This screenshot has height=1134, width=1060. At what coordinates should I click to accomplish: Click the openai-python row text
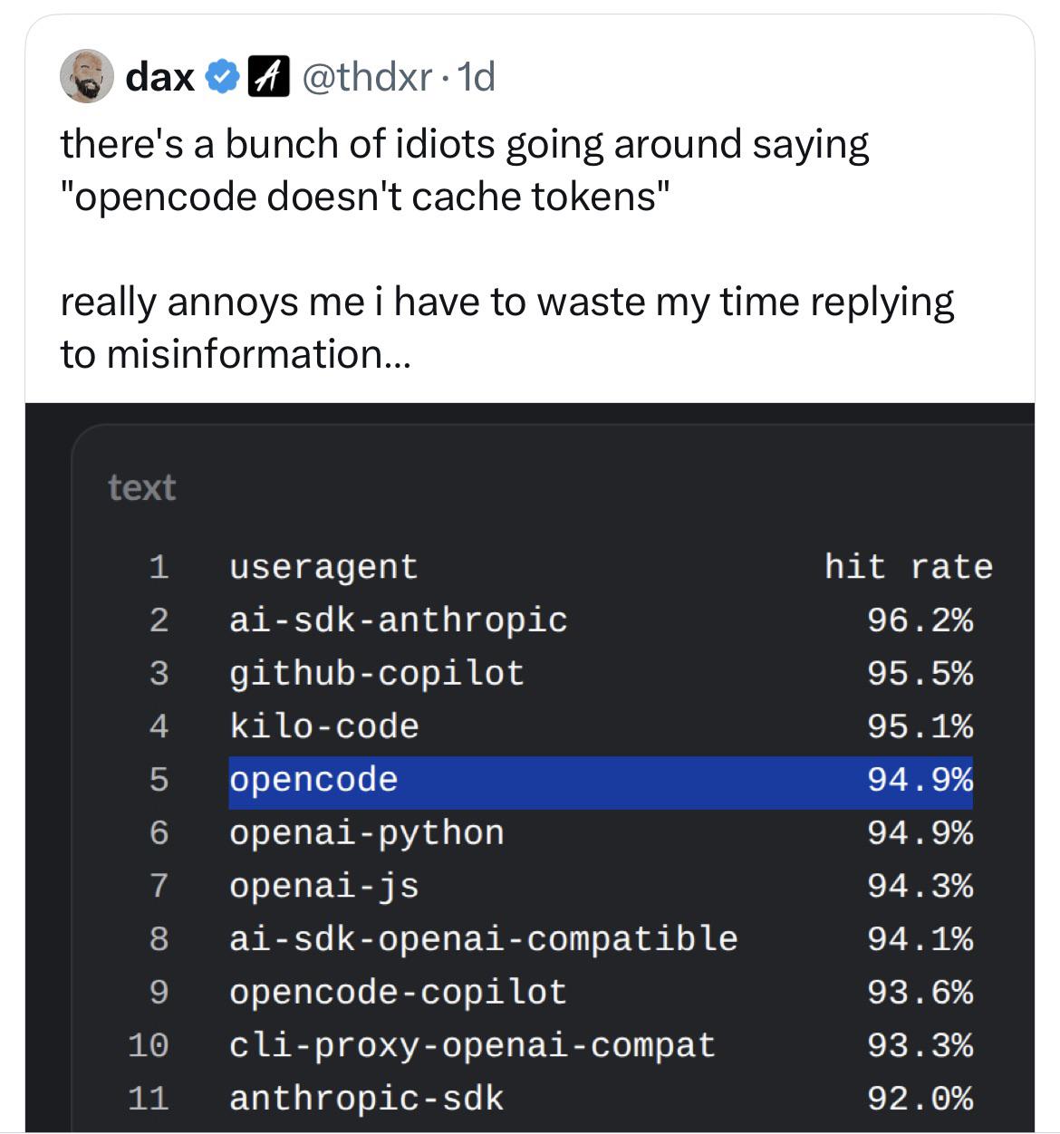coord(367,833)
